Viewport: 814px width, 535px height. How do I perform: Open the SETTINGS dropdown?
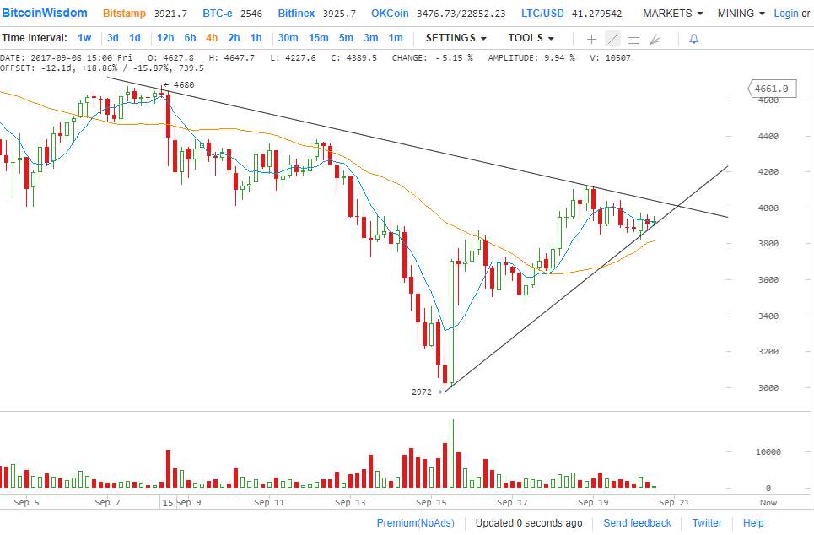(x=456, y=38)
